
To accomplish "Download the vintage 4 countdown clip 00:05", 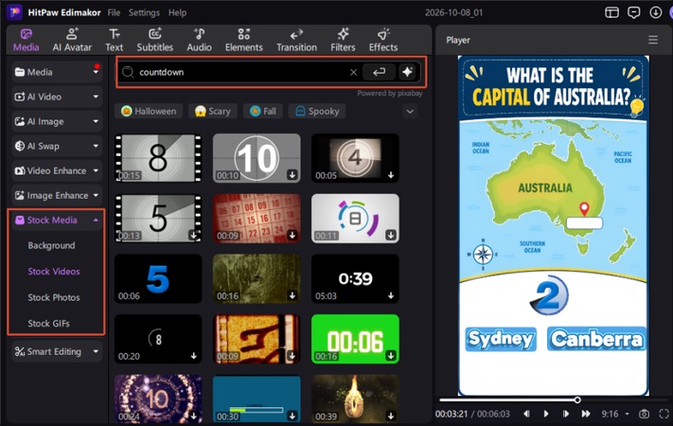I will point(391,175).
